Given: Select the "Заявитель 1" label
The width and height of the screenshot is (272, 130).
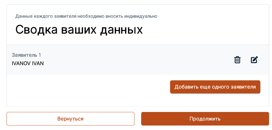Looking at the screenshot, I should (x=26, y=55).
